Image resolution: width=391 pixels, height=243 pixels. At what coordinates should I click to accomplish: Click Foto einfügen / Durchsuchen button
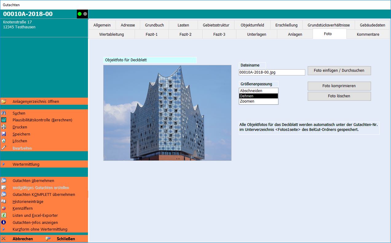[x=339, y=71]
